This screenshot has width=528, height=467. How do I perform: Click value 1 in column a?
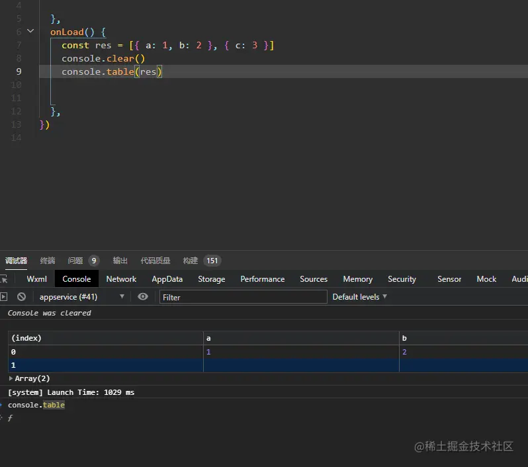click(x=208, y=352)
